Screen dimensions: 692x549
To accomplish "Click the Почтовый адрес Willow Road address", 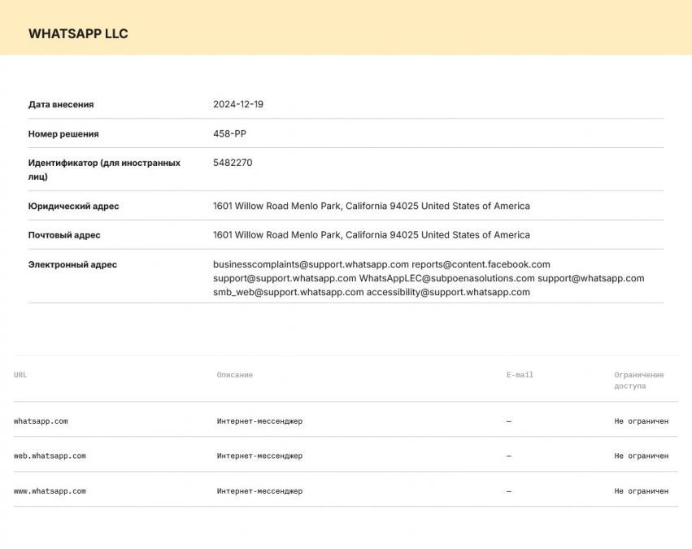I will (371, 235).
